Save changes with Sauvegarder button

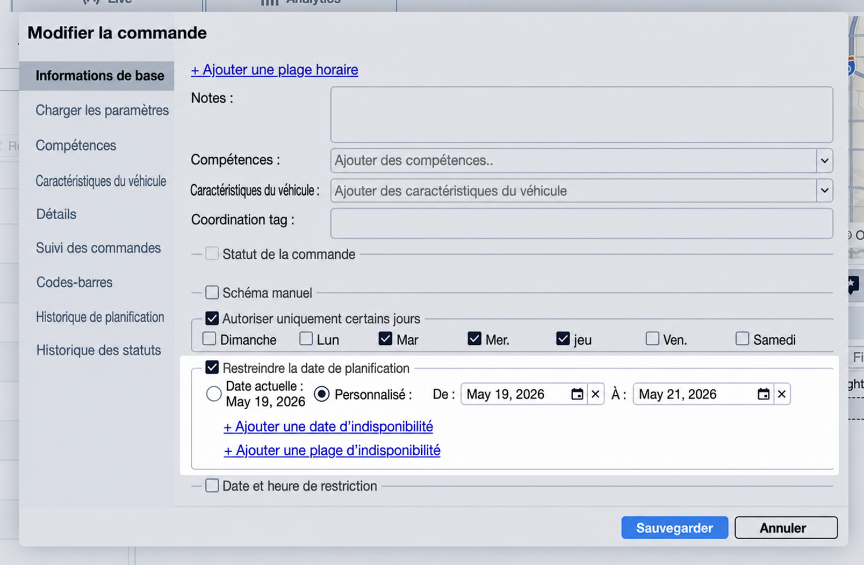[675, 527]
